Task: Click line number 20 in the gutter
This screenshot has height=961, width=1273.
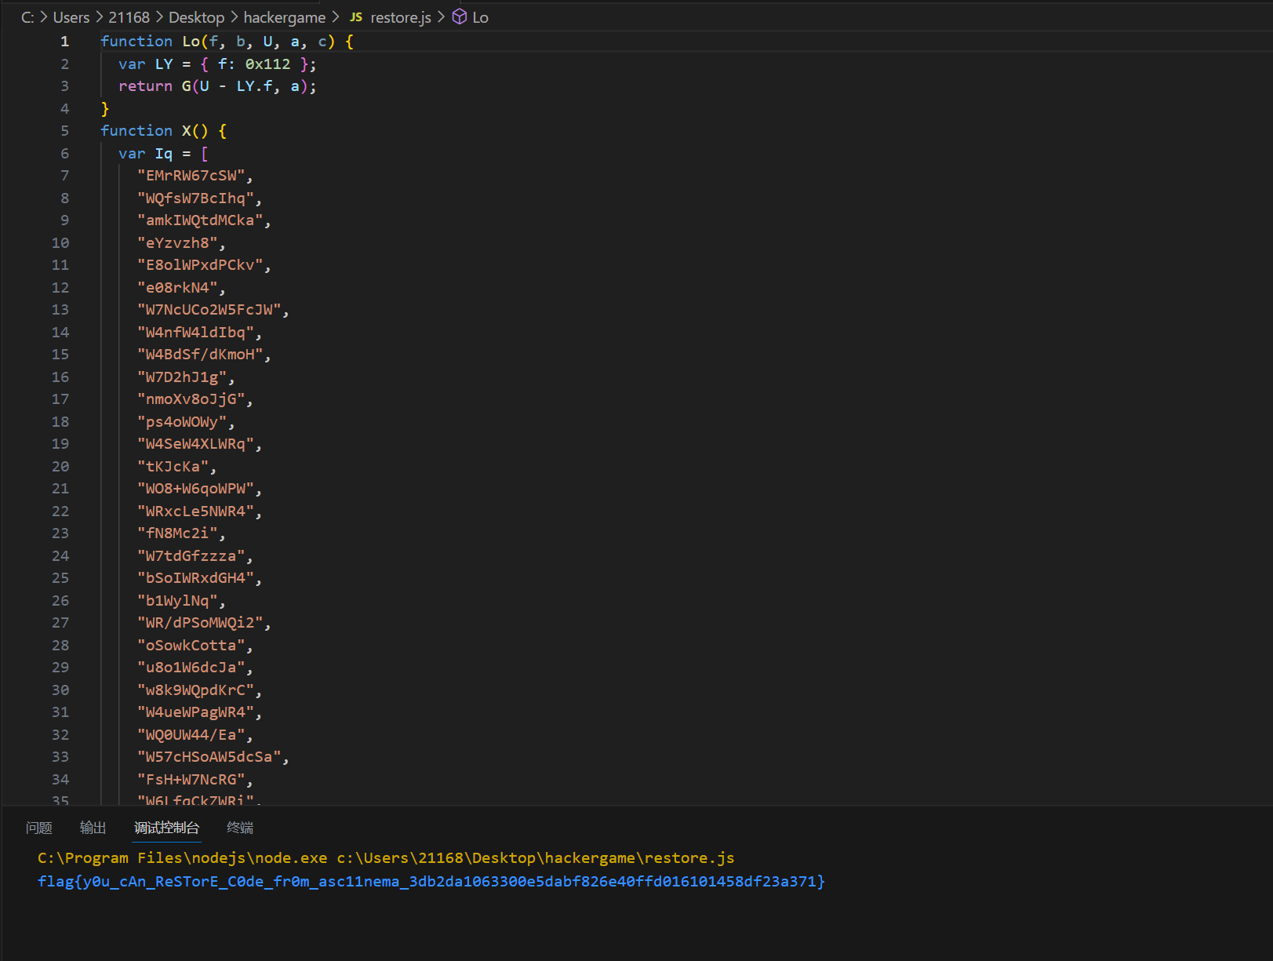Action: pyautogui.click(x=60, y=467)
